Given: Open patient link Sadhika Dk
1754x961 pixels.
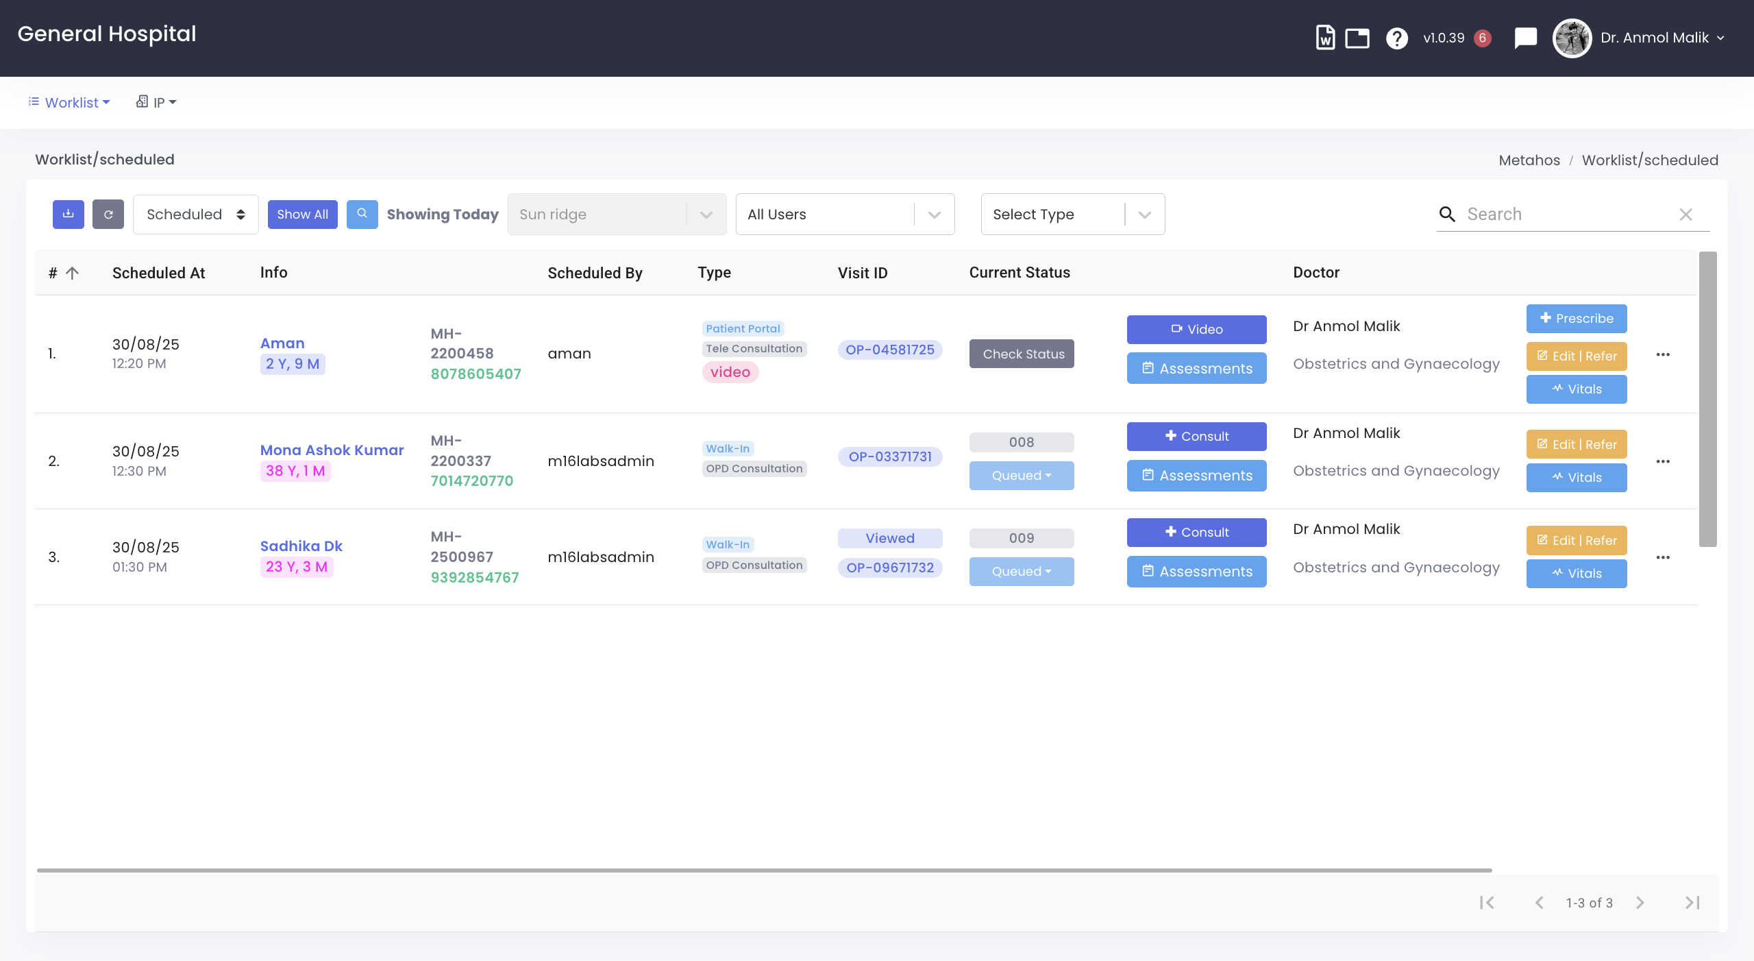Looking at the screenshot, I should [301, 546].
